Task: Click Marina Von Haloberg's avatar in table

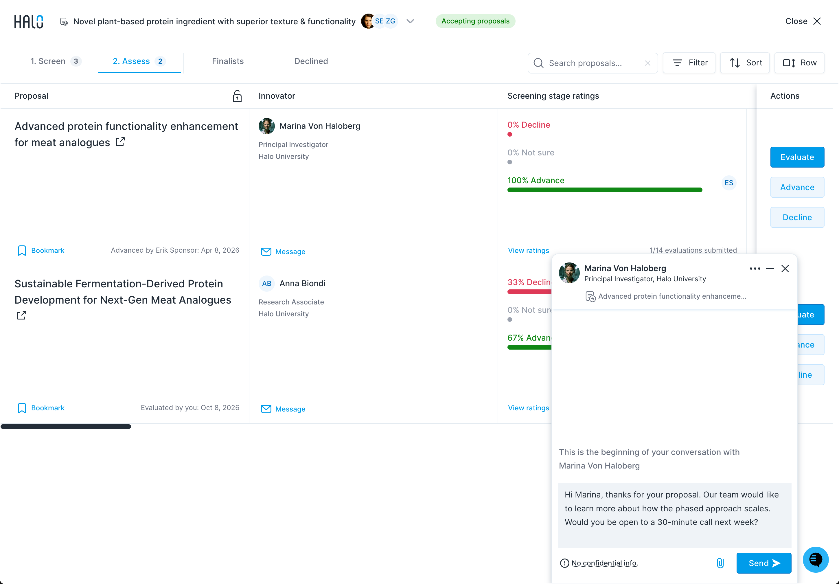Action: point(267,126)
